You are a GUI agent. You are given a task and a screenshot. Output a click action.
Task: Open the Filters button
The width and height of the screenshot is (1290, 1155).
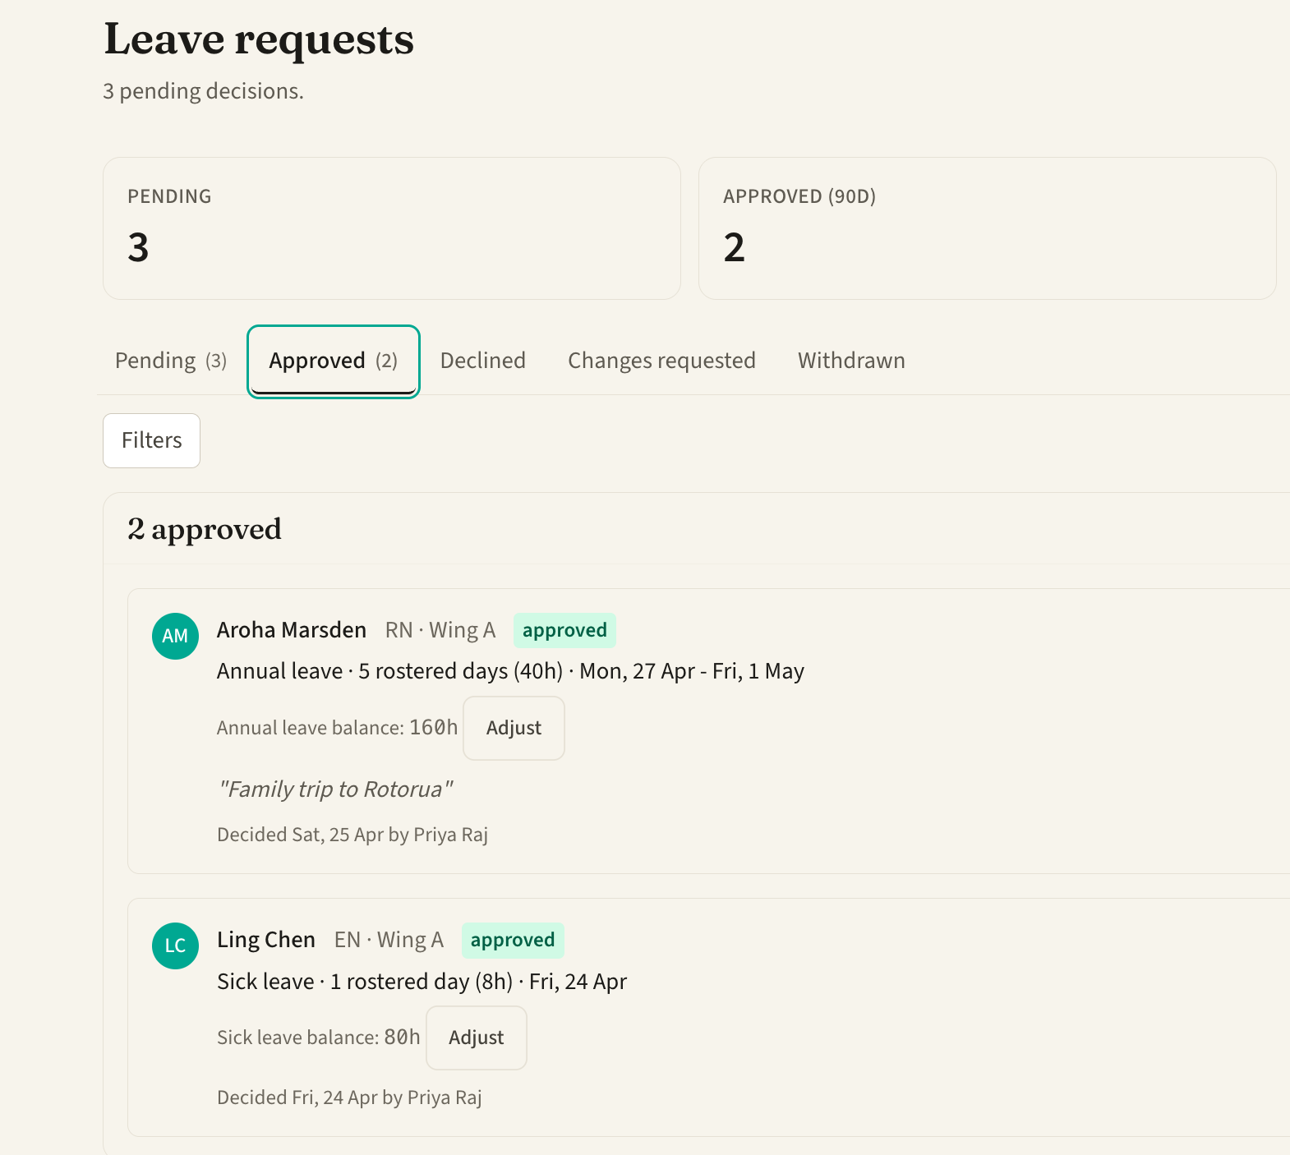point(151,440)
